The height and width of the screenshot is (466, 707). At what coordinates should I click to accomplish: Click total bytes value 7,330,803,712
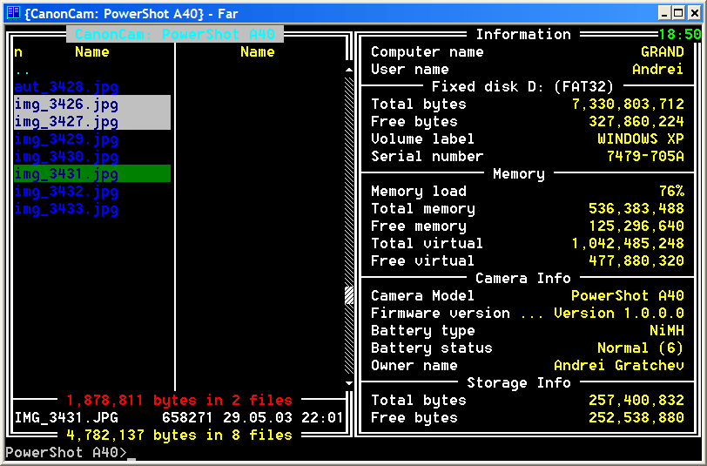coord(628,105)
